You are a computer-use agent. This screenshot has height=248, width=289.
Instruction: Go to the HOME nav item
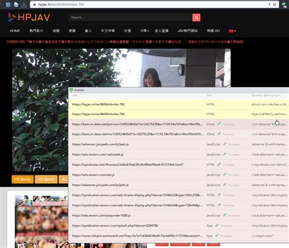click(15, 31)
